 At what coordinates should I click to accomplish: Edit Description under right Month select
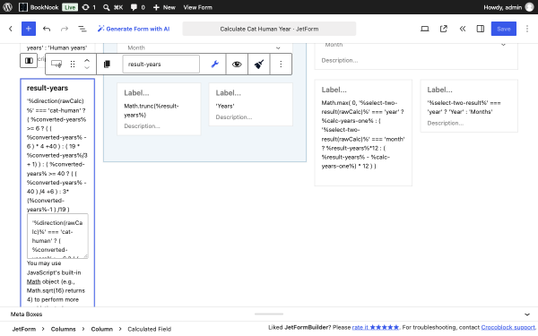pos(340,60)
